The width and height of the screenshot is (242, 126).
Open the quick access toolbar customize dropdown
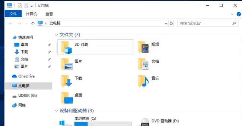coord(32,6)
